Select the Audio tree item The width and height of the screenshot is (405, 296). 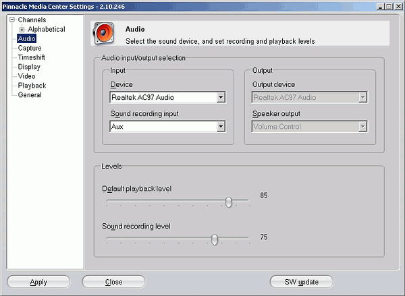click(x=26, y=38)
